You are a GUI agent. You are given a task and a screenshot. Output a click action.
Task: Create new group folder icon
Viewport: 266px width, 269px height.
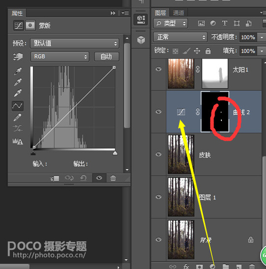tap(226, 266)
